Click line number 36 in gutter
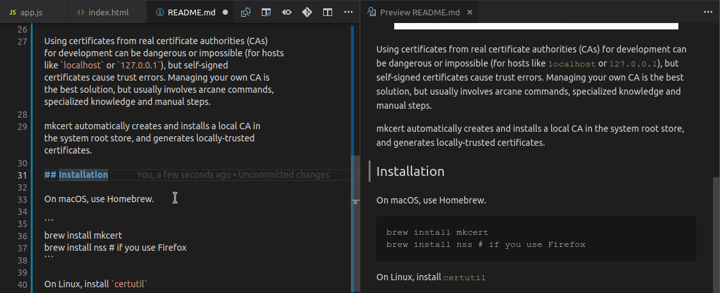720x293 pixels. (22, 235)
